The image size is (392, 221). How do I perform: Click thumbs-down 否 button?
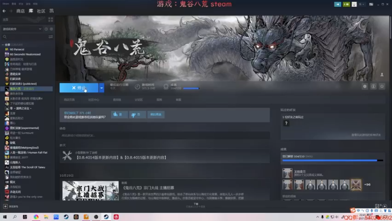[x=138, y=114]
